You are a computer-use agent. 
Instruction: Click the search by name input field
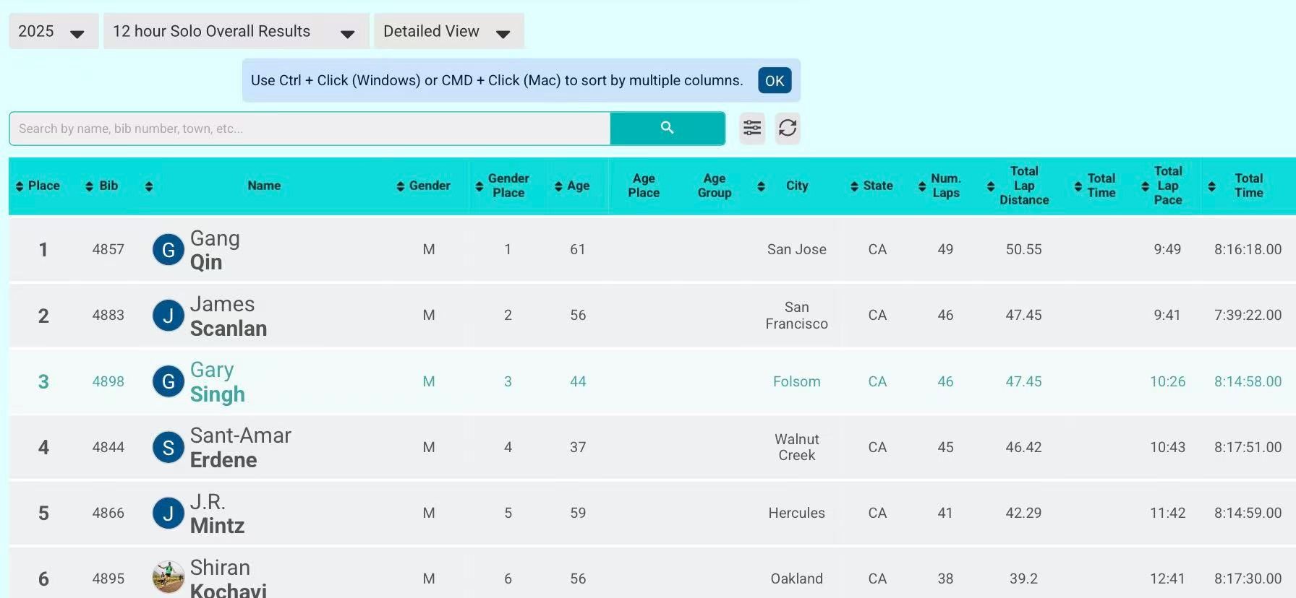[x=310, y=129]
